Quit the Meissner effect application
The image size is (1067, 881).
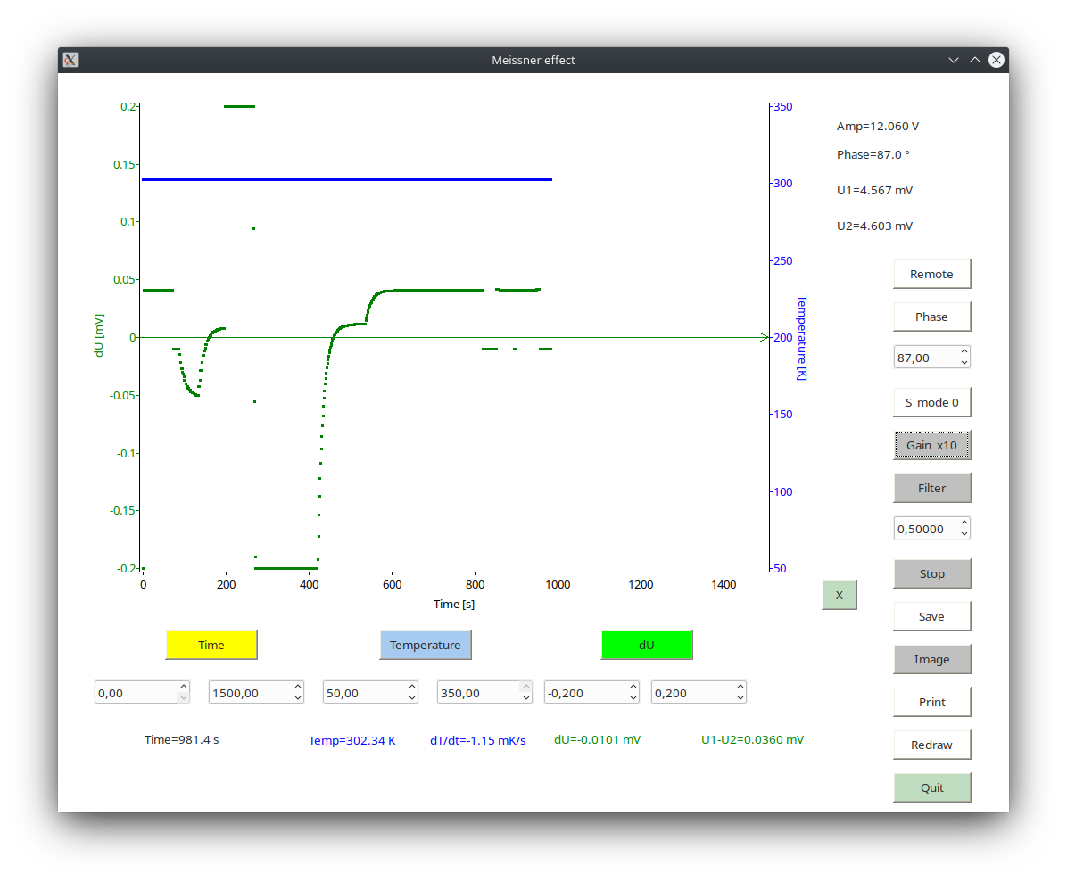[931, 788]
